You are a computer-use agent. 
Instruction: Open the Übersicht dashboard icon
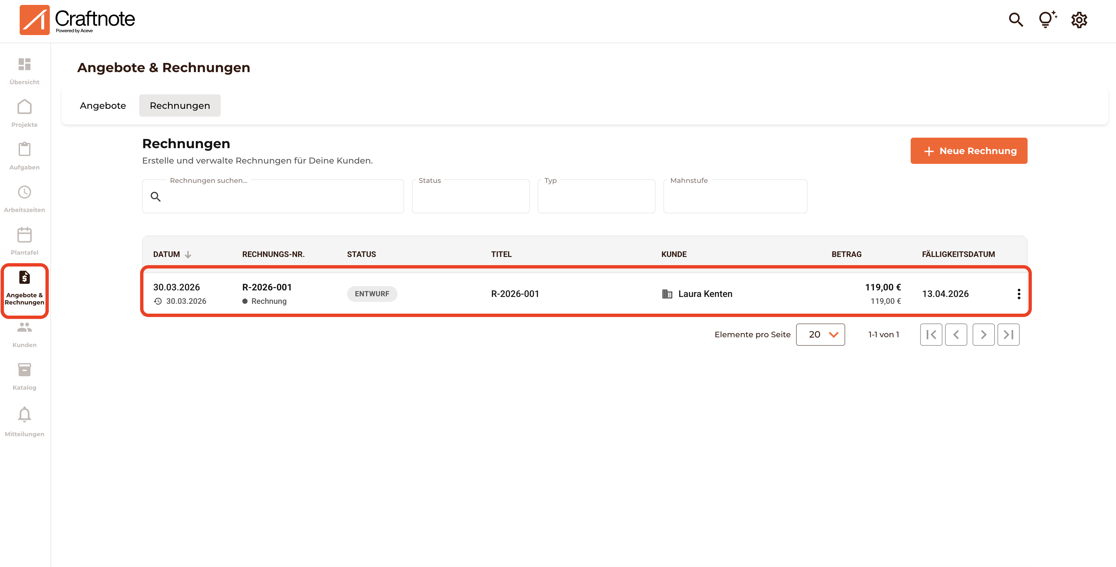point(24,65)
